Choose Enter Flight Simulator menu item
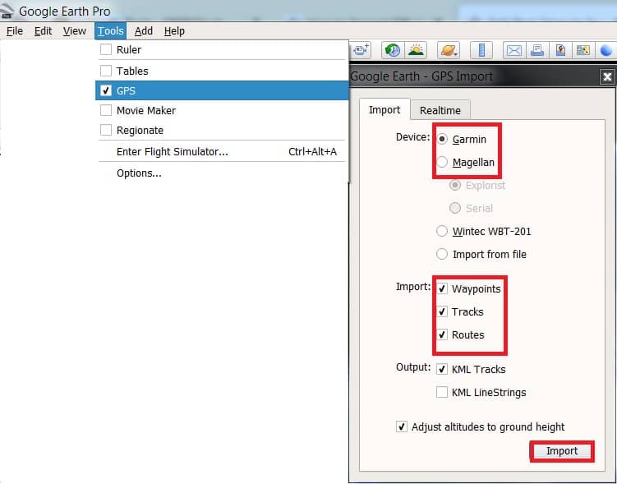617x484 pixels. [x=222, y=151]
